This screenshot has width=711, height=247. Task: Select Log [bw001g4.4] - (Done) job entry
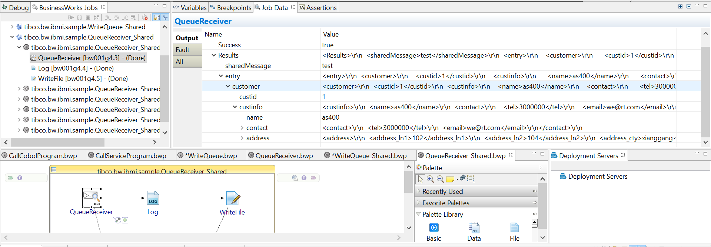[76, 68]
